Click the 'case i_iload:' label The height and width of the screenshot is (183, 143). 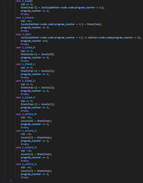pos(24,1)
